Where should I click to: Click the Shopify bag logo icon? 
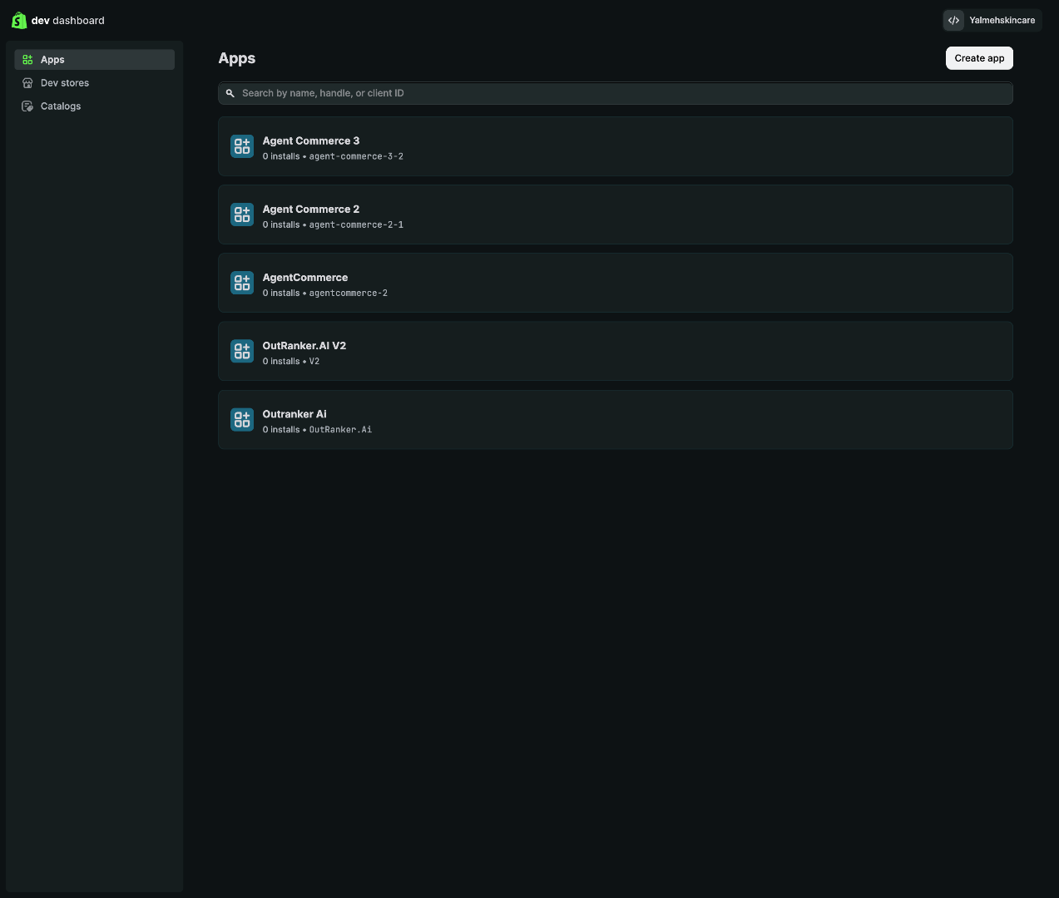click(x=19, y=20)
